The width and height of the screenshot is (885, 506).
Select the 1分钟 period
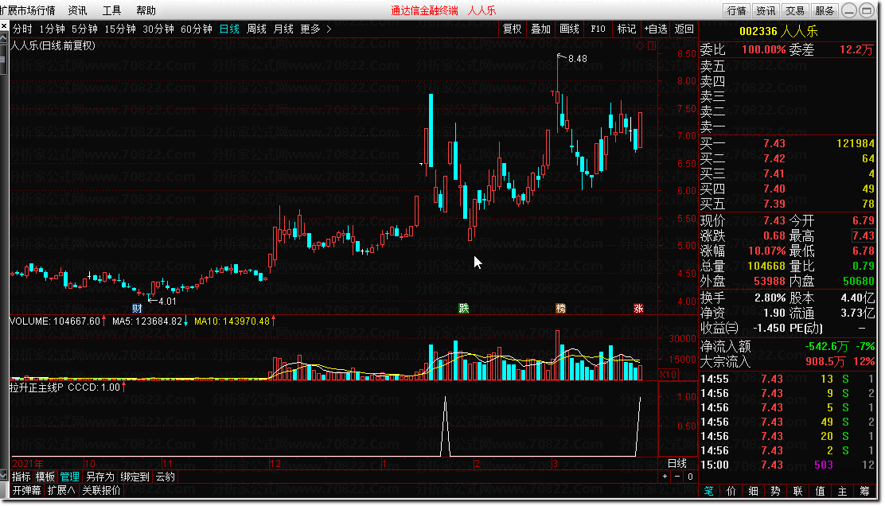click(x=52, y=29)
